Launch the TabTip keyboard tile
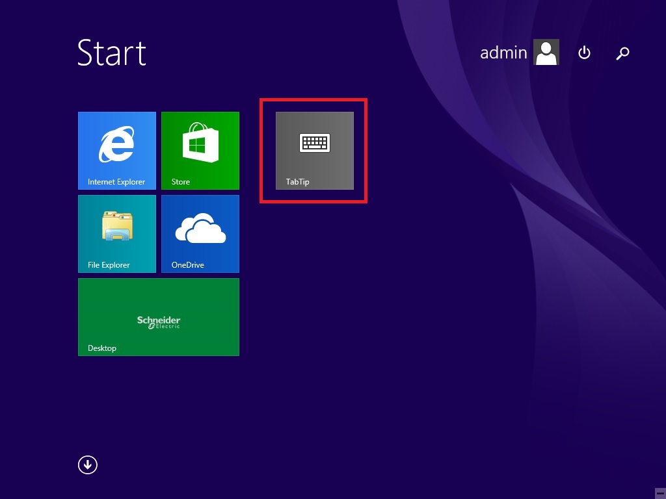This screenshot has height=499, width=666. coord(315,151)
